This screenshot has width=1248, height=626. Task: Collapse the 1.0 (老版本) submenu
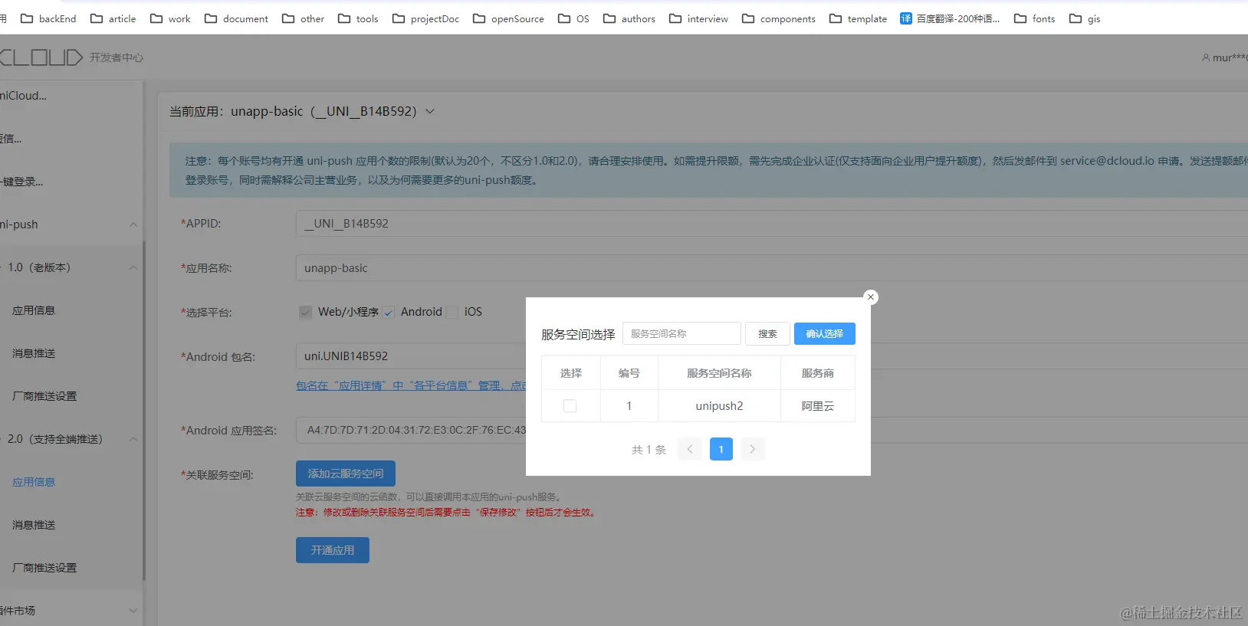[x=133, y=267]
